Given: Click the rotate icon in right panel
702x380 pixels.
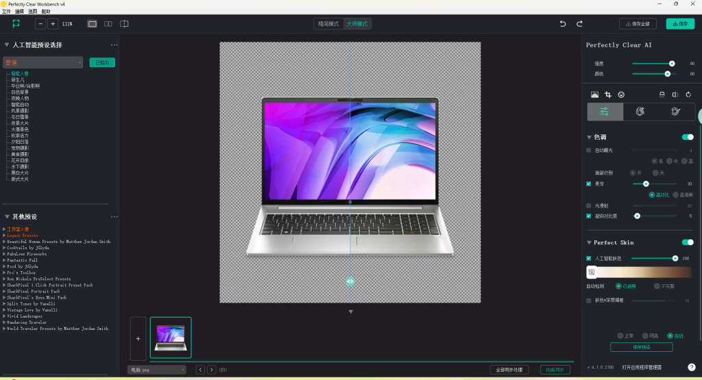Looking at the screenshot, I should pyautogui.click(x=688, y=94).
